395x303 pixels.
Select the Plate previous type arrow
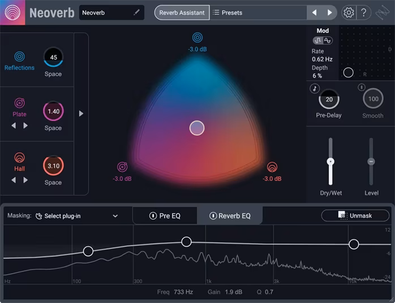pos(14,125)
